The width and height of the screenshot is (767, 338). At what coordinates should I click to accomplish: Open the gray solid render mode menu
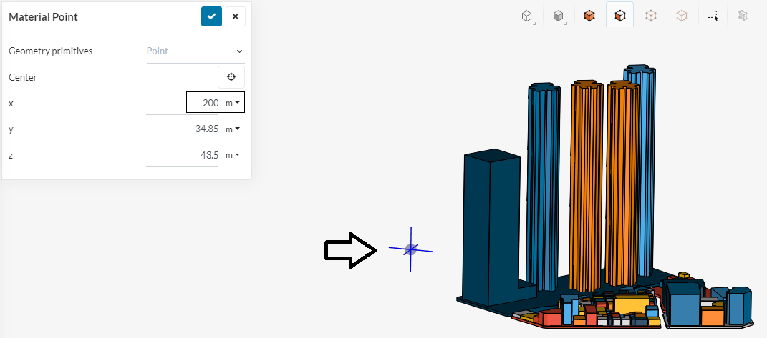pos(558,16)
